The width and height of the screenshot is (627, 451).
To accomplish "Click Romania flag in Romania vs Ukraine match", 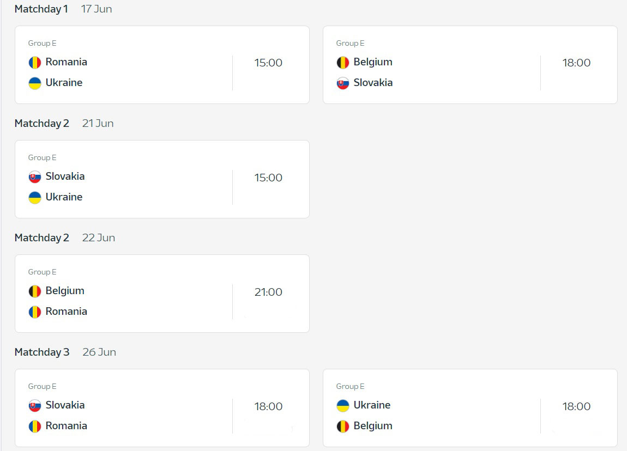I will click(35, 63).
